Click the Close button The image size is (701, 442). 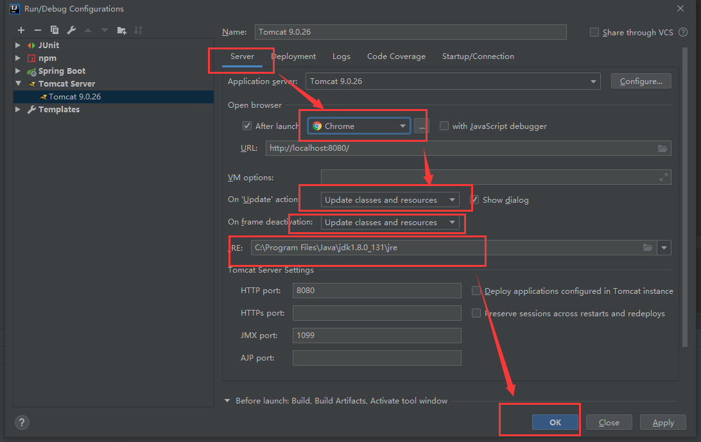point(609,422)
